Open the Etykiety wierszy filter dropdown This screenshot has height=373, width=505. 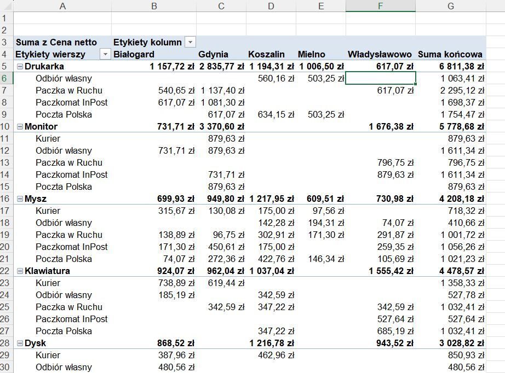click(x=105, y=55)
